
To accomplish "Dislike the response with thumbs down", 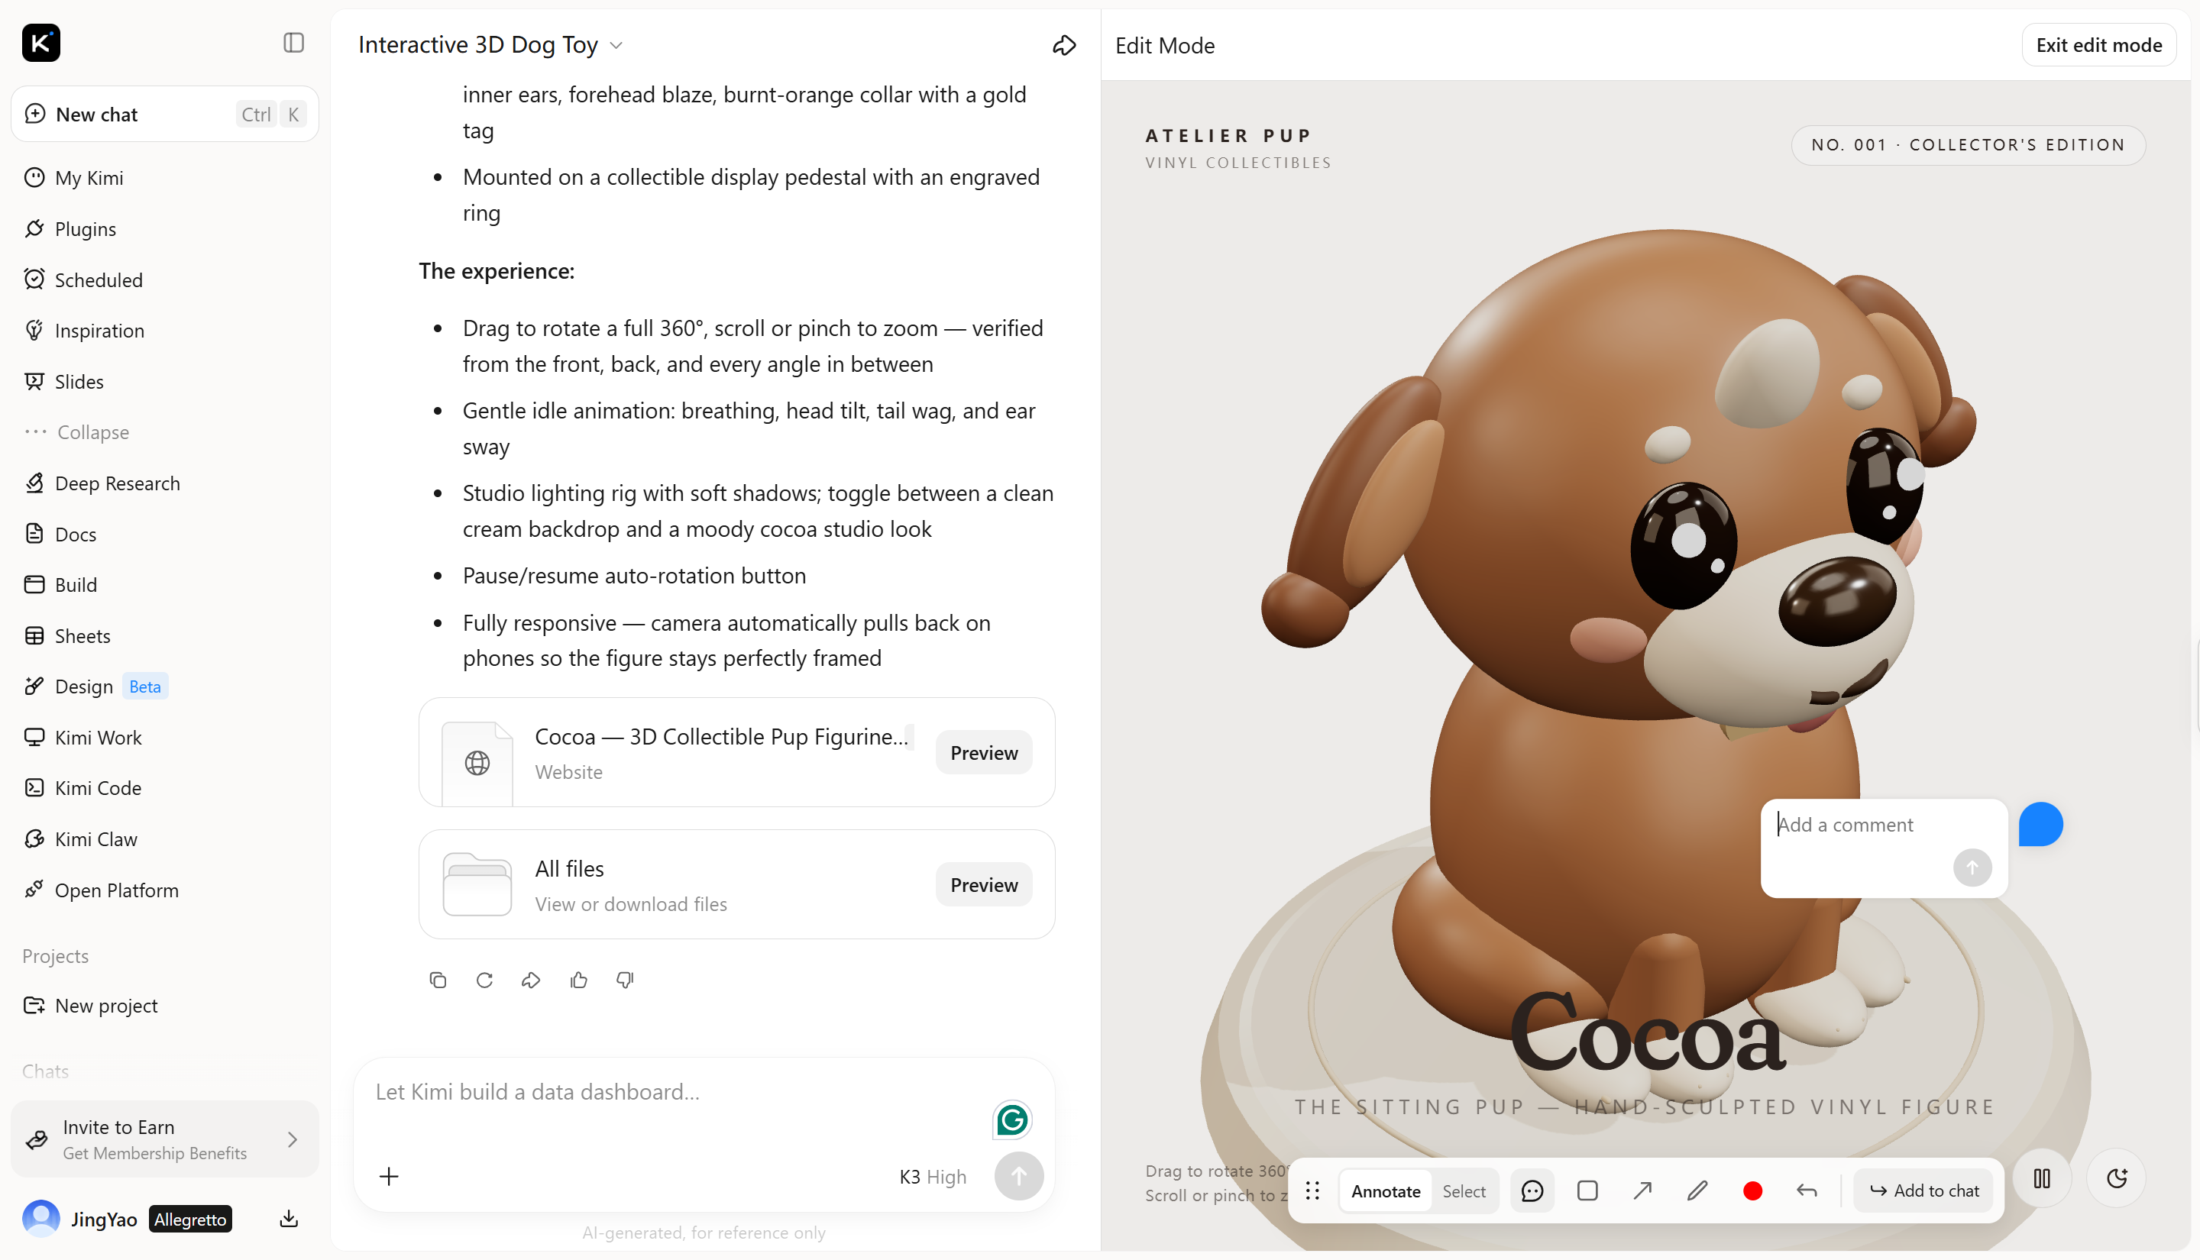I will coord(625,980).
